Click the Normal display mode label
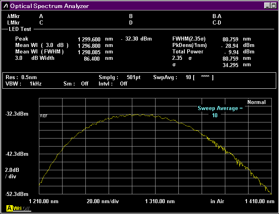 [x=256, y=102]
